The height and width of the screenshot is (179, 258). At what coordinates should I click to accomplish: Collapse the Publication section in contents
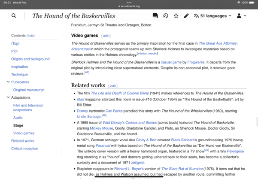[8, 82]
